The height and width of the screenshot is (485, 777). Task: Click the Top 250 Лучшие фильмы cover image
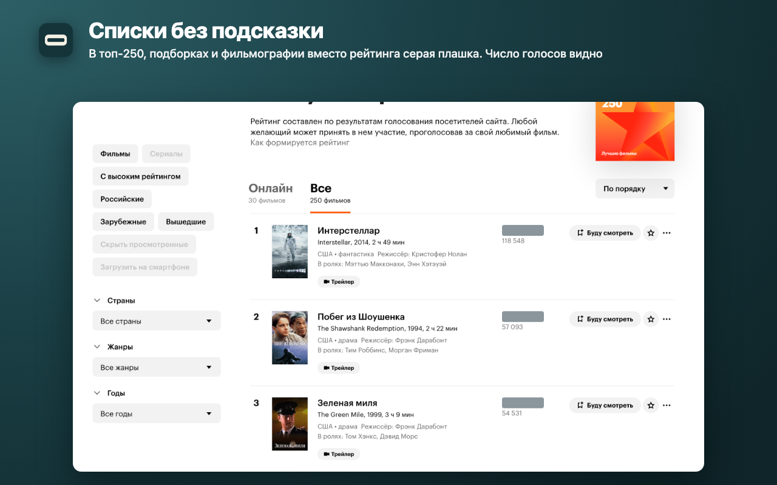click(635, 131)
